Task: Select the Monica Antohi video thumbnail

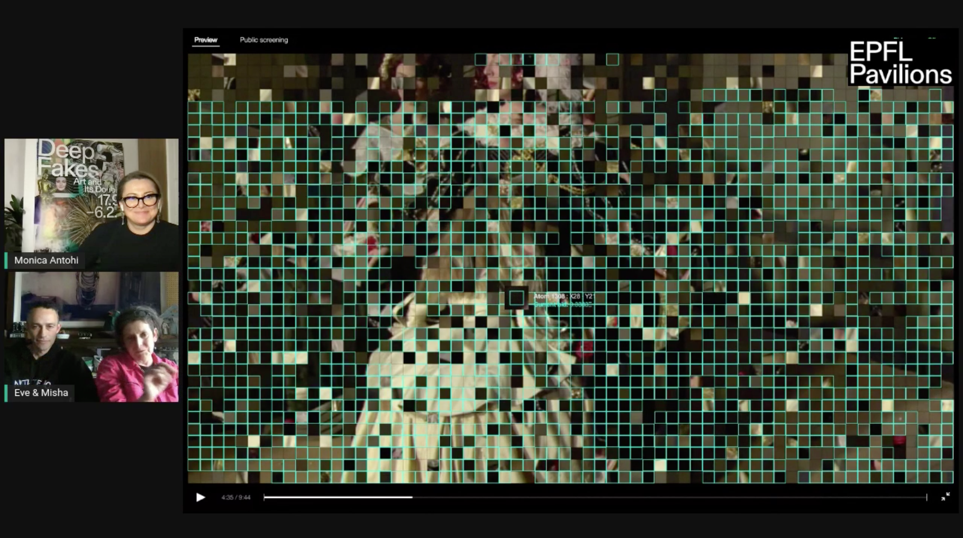Action: pyautogui.click(x=92, y=204)
